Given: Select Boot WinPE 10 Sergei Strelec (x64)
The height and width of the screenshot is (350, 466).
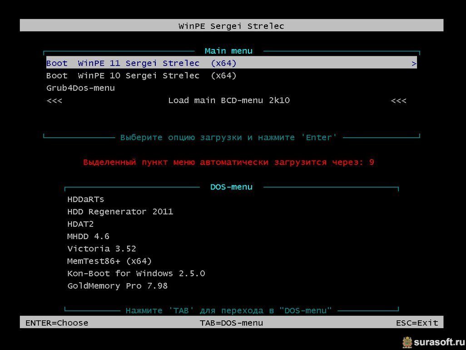Looking at the screenshot, I should click(x=141, y=75).
